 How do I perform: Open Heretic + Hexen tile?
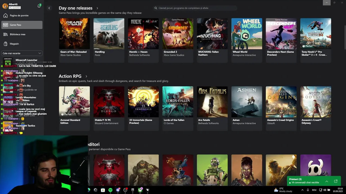pos(143,40)
